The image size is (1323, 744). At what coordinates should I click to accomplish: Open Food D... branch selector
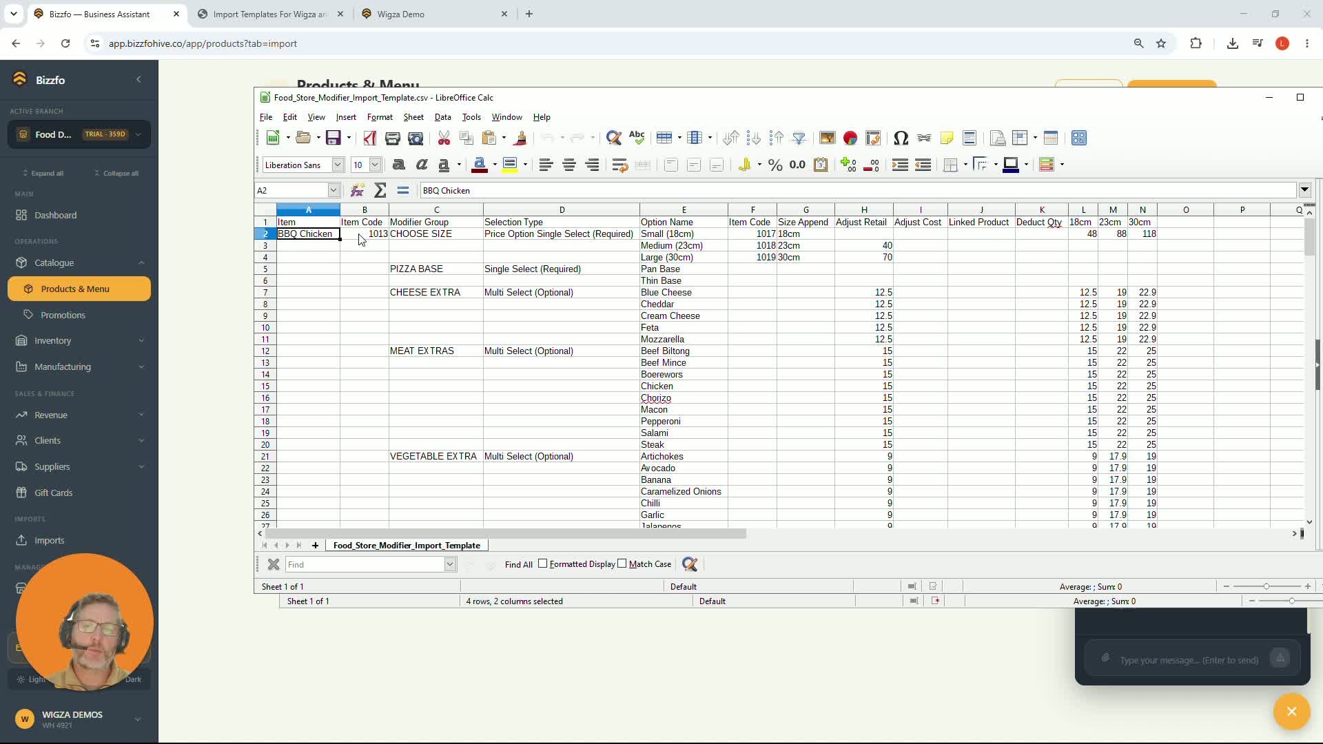(x=80, y=134)
